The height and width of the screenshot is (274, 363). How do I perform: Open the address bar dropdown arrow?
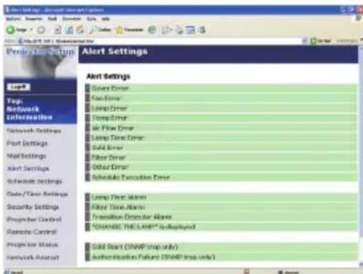(304, 41)
